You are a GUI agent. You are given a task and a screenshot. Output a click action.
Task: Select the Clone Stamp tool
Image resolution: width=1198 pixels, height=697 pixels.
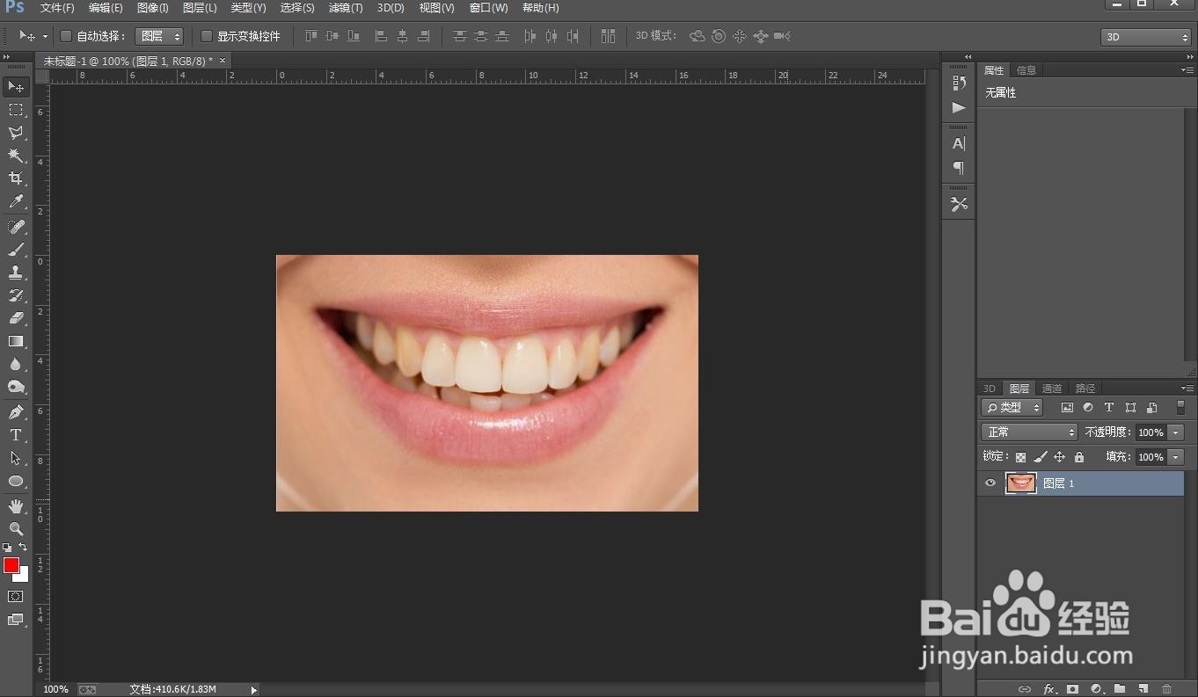[16, 272]
